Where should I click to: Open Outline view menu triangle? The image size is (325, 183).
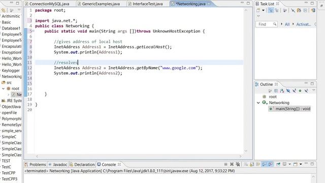coord(314,90)
